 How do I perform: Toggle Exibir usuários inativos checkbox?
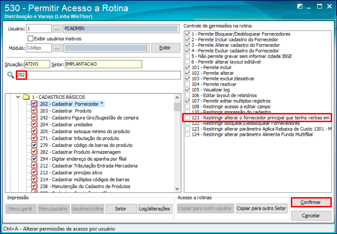click(x=30, y=39)
